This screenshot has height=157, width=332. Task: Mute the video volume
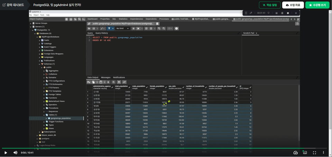[15, 153]
